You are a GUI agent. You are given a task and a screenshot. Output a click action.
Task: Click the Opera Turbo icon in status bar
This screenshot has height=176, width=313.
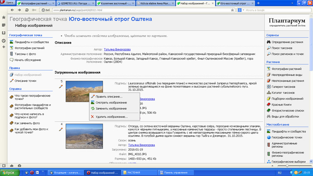pos(20,166)
